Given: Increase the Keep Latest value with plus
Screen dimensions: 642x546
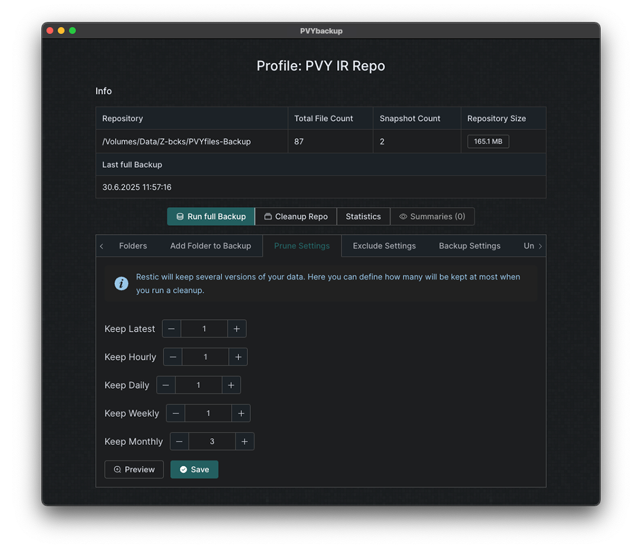Looking at the screenshot, I should (x=237, y=329).
